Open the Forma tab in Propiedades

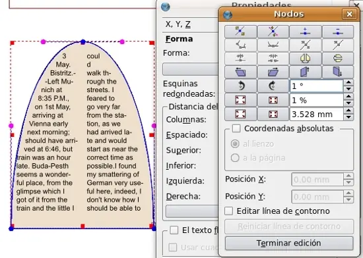point(179,39)
